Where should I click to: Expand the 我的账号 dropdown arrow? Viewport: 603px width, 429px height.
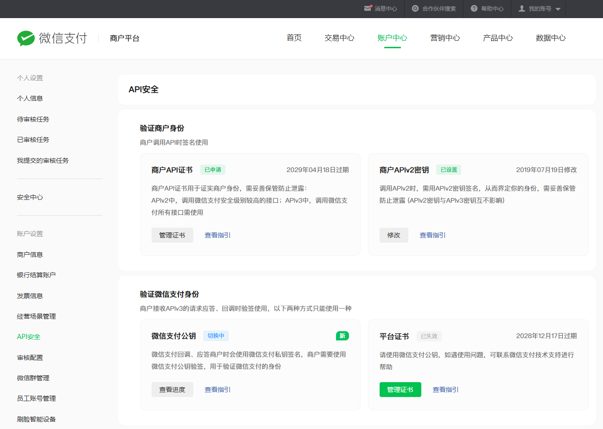pyautogui.click(x=558, y=9)
